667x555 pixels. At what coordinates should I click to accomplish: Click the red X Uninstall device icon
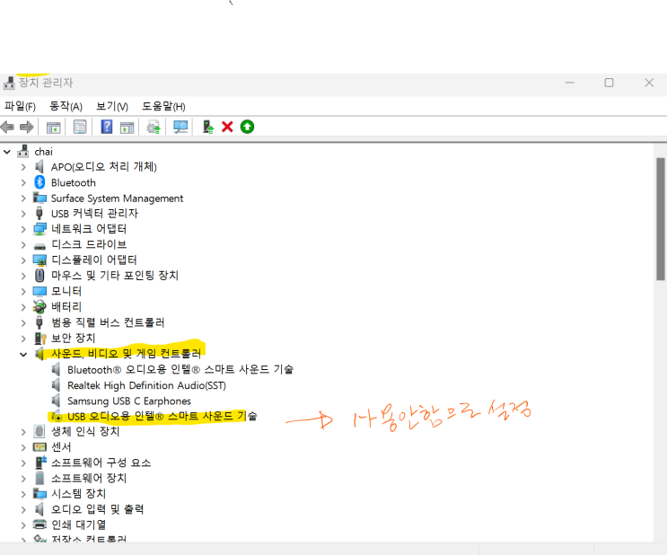click(228, 127)
